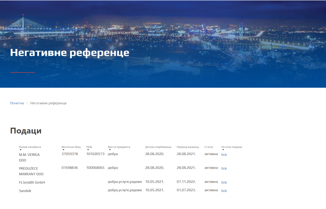The width and height of the screenshot is (326, 209).
Task: Sort the table by Период важења header
Action: (188, 147)
